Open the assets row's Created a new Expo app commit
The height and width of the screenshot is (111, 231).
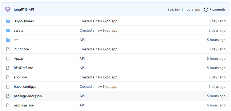click(x=99, y=31)
